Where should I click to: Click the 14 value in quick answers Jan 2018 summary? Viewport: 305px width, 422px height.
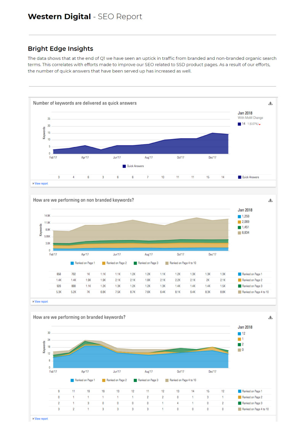click(x=244, y=124)
